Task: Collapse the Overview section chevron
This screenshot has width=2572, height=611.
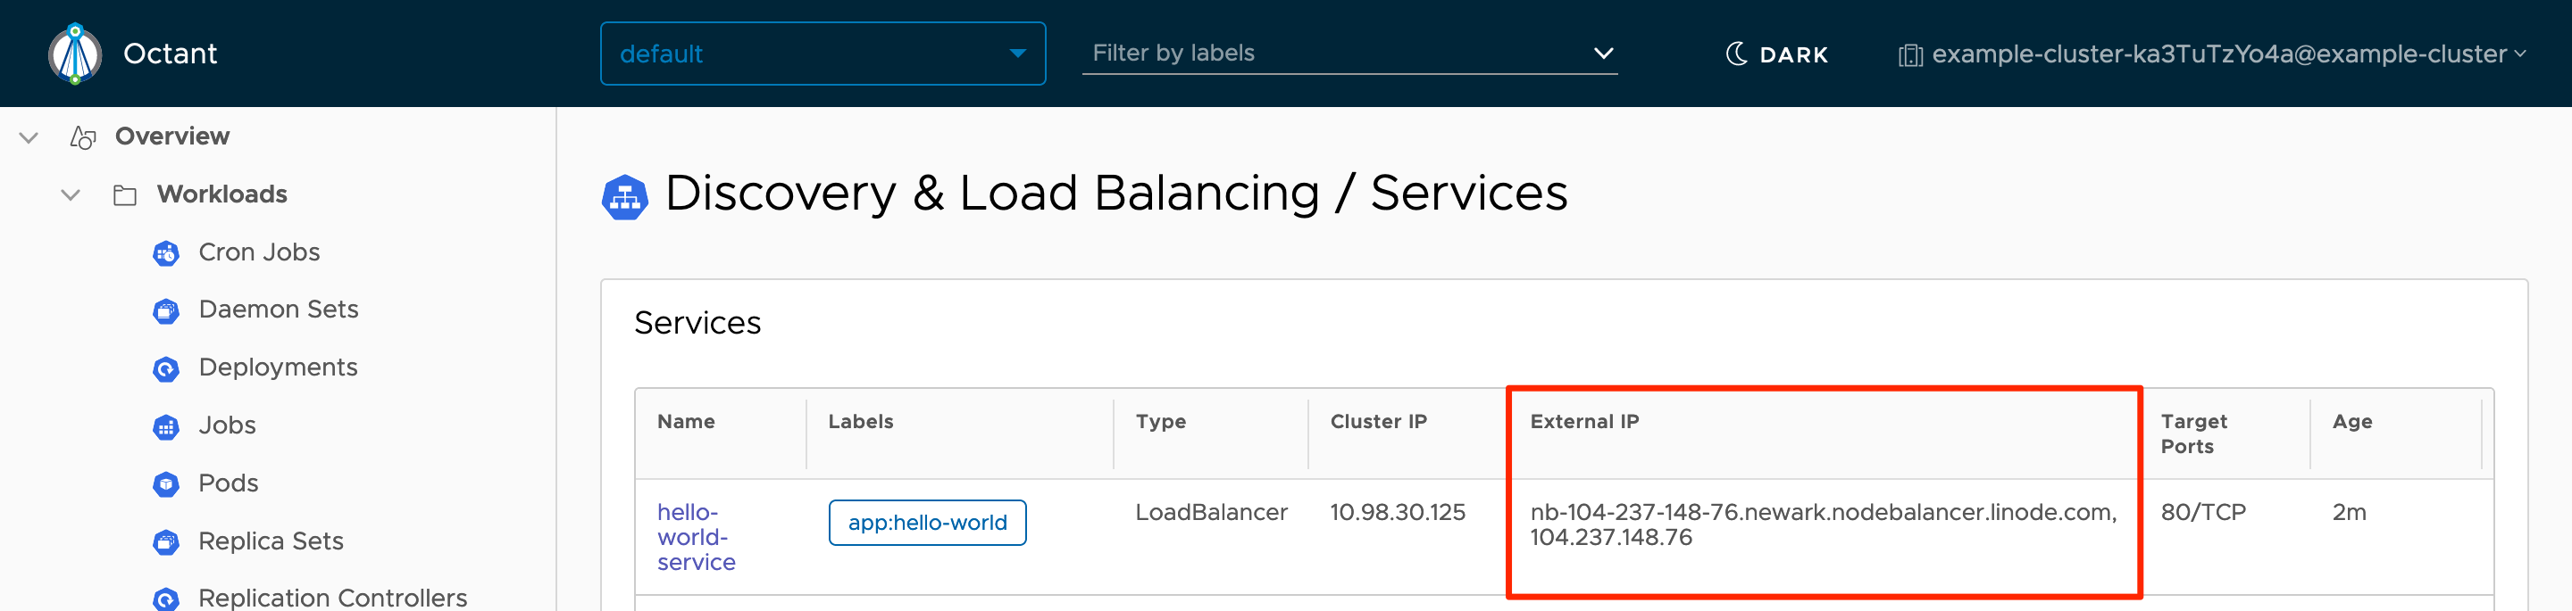Action: coord(29,137)
